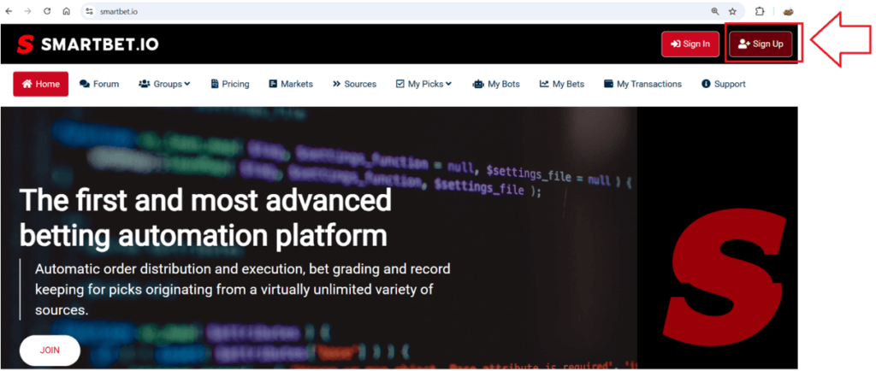Bookmark page with the star icon
This screenshot has width=876, height=371.
(732, 11)
